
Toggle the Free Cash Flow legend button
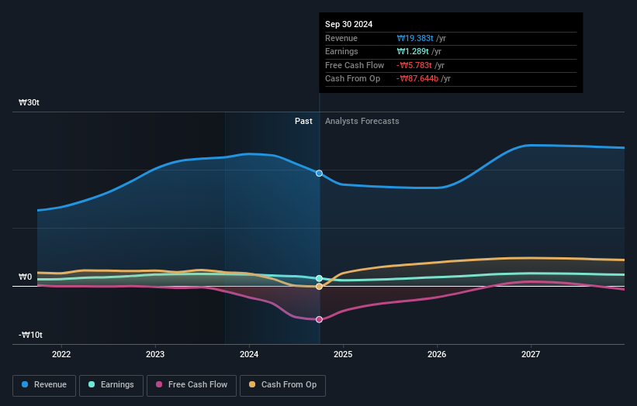[x=192, y=385]
